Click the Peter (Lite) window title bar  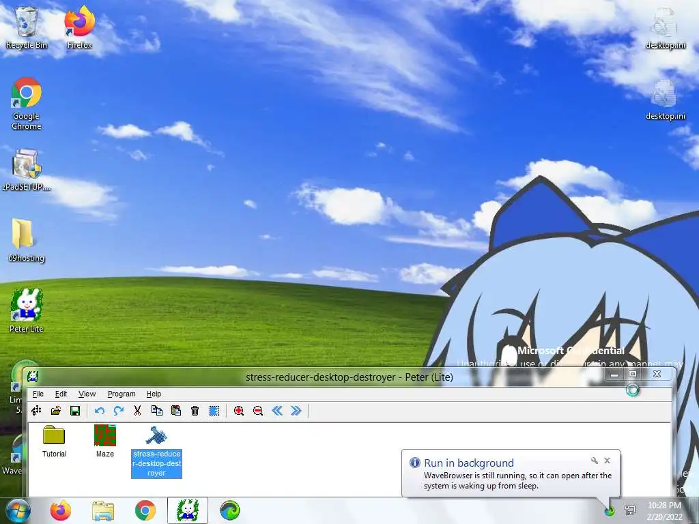[x=349, y=377]
